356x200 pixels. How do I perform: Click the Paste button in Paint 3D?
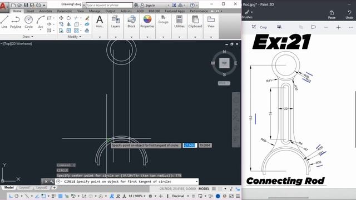pyautogui.click(x=332, y=14)
